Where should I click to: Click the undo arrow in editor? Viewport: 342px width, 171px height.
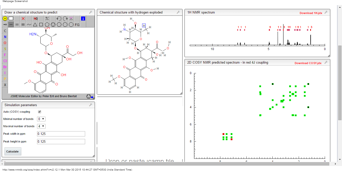[x=59, y=19]
